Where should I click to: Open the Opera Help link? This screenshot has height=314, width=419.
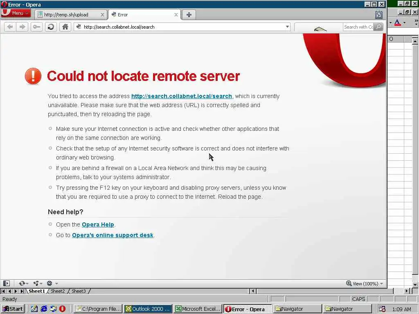pyautogui.click(x=98, y=224)
